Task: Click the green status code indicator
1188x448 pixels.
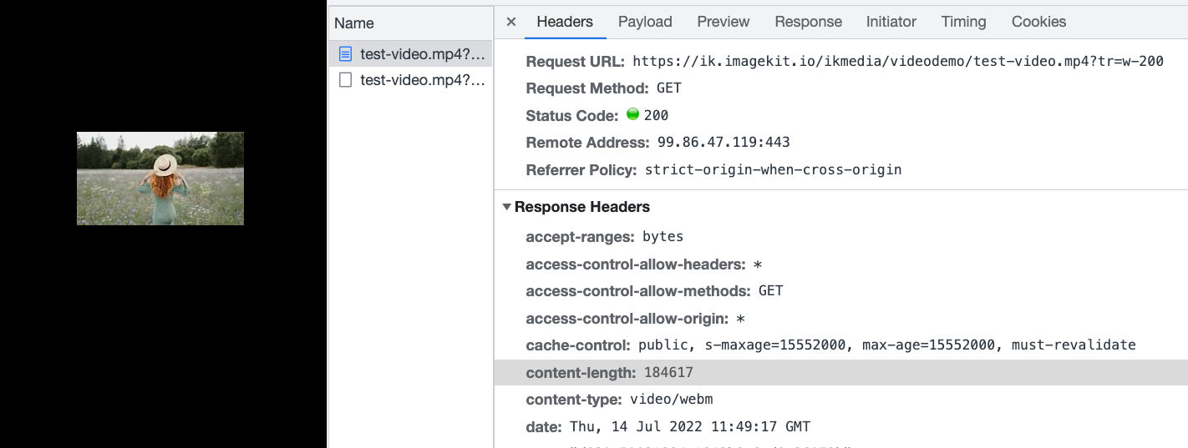Action: [632, 114]
